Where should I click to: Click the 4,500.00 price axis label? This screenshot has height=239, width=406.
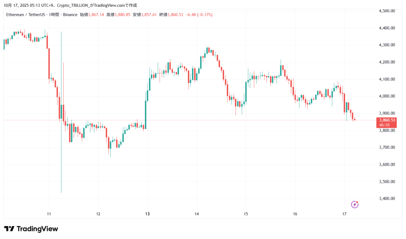[x=386, y=11]
